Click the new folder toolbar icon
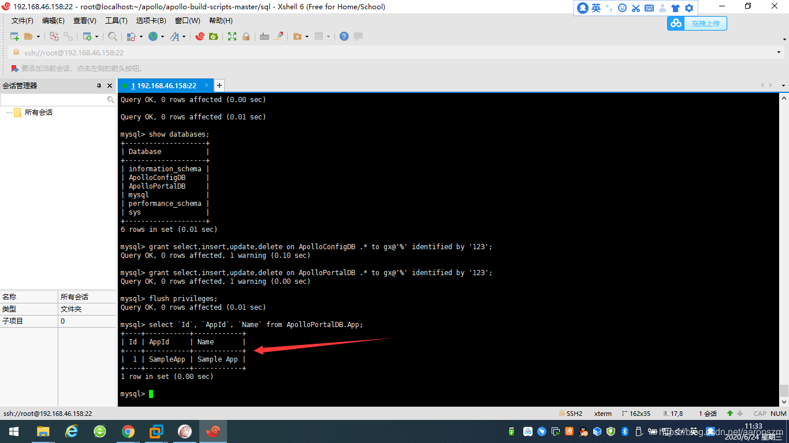The image size is (789, 443). pyautogui.click(x=297, y=36)
